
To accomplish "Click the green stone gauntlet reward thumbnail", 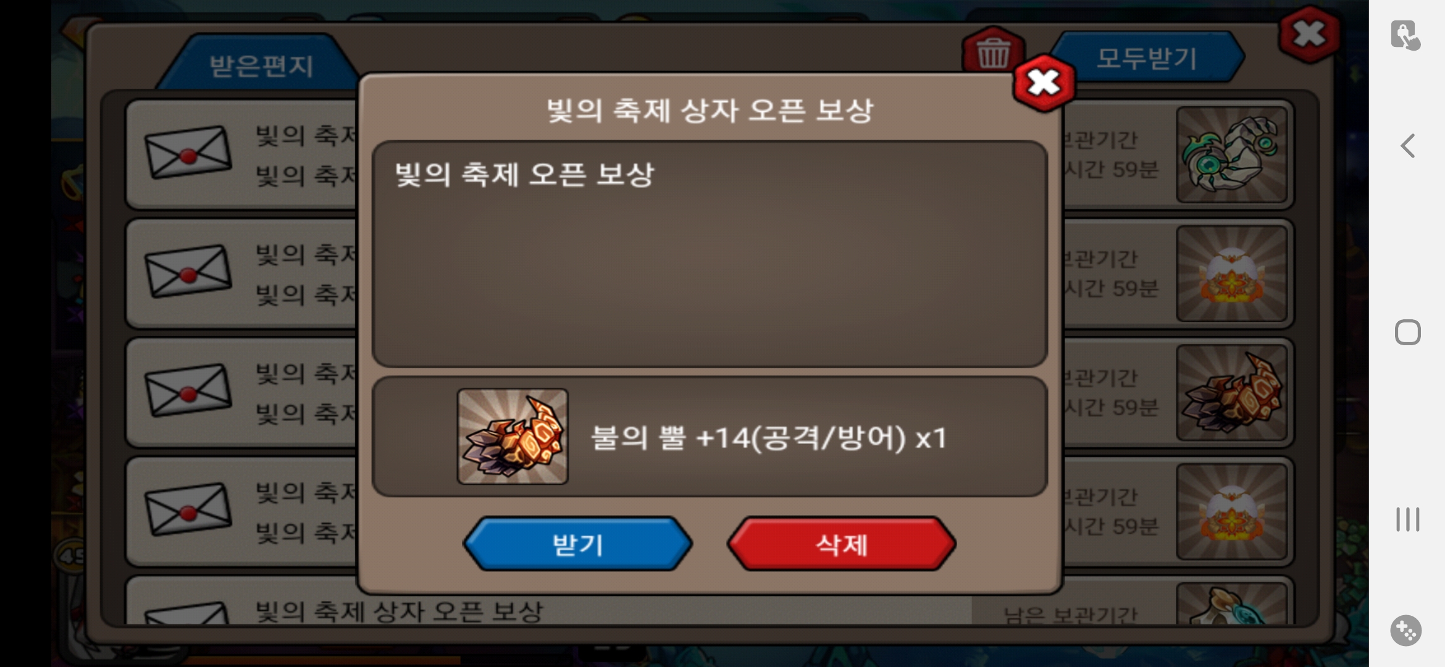I will click(x=1231, y=154).
